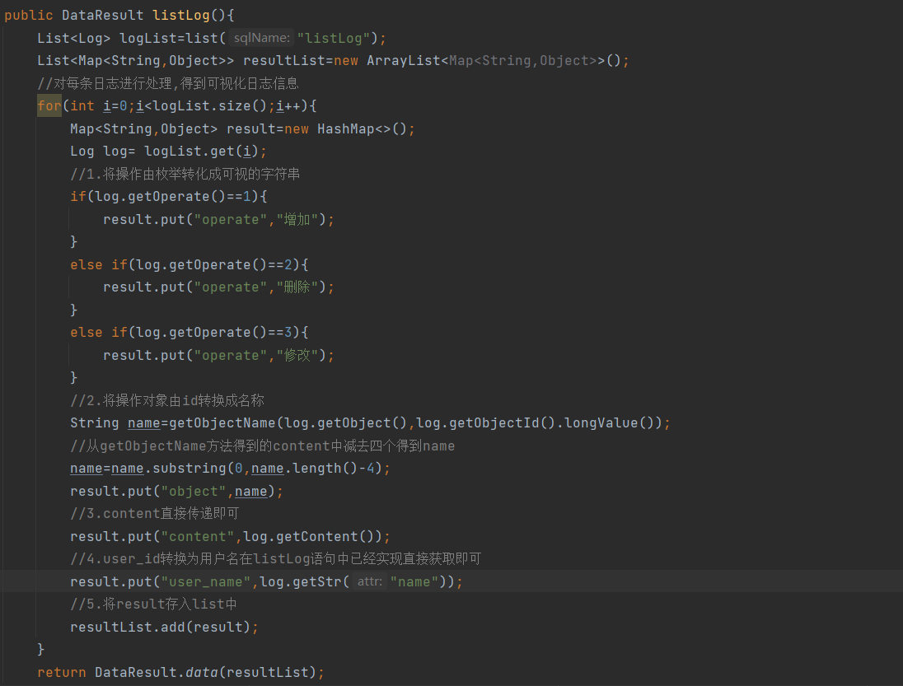Click the attr: parameter hint
This screenshot has width=903, height=686.
(x=369, y=581)
